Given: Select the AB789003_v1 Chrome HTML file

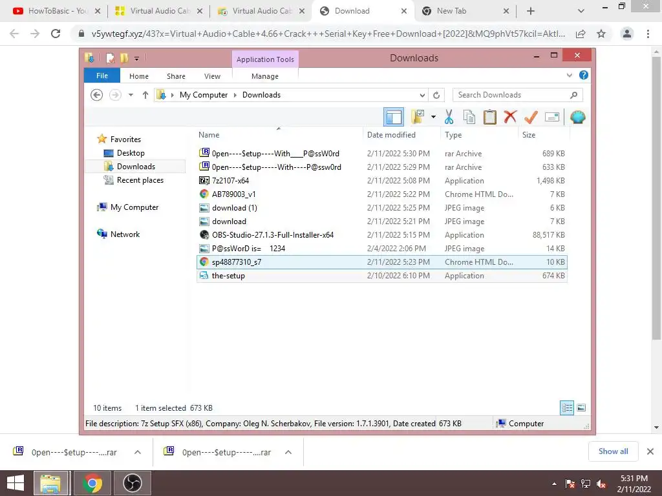Looking at the screenshot, I should pos(382,194).
